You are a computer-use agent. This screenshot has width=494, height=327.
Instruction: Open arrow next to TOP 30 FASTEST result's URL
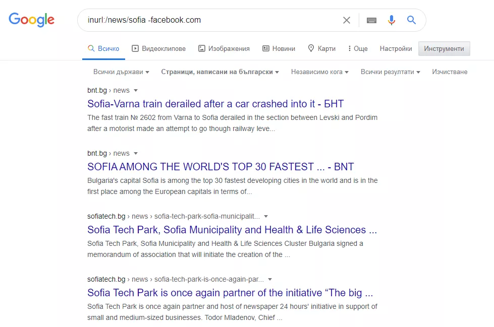(136, 153)
